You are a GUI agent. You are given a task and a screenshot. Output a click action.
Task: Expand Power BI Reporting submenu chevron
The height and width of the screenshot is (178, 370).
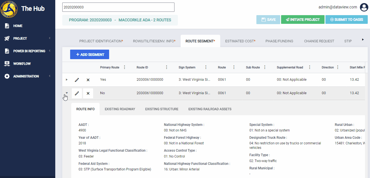point(50,51)
